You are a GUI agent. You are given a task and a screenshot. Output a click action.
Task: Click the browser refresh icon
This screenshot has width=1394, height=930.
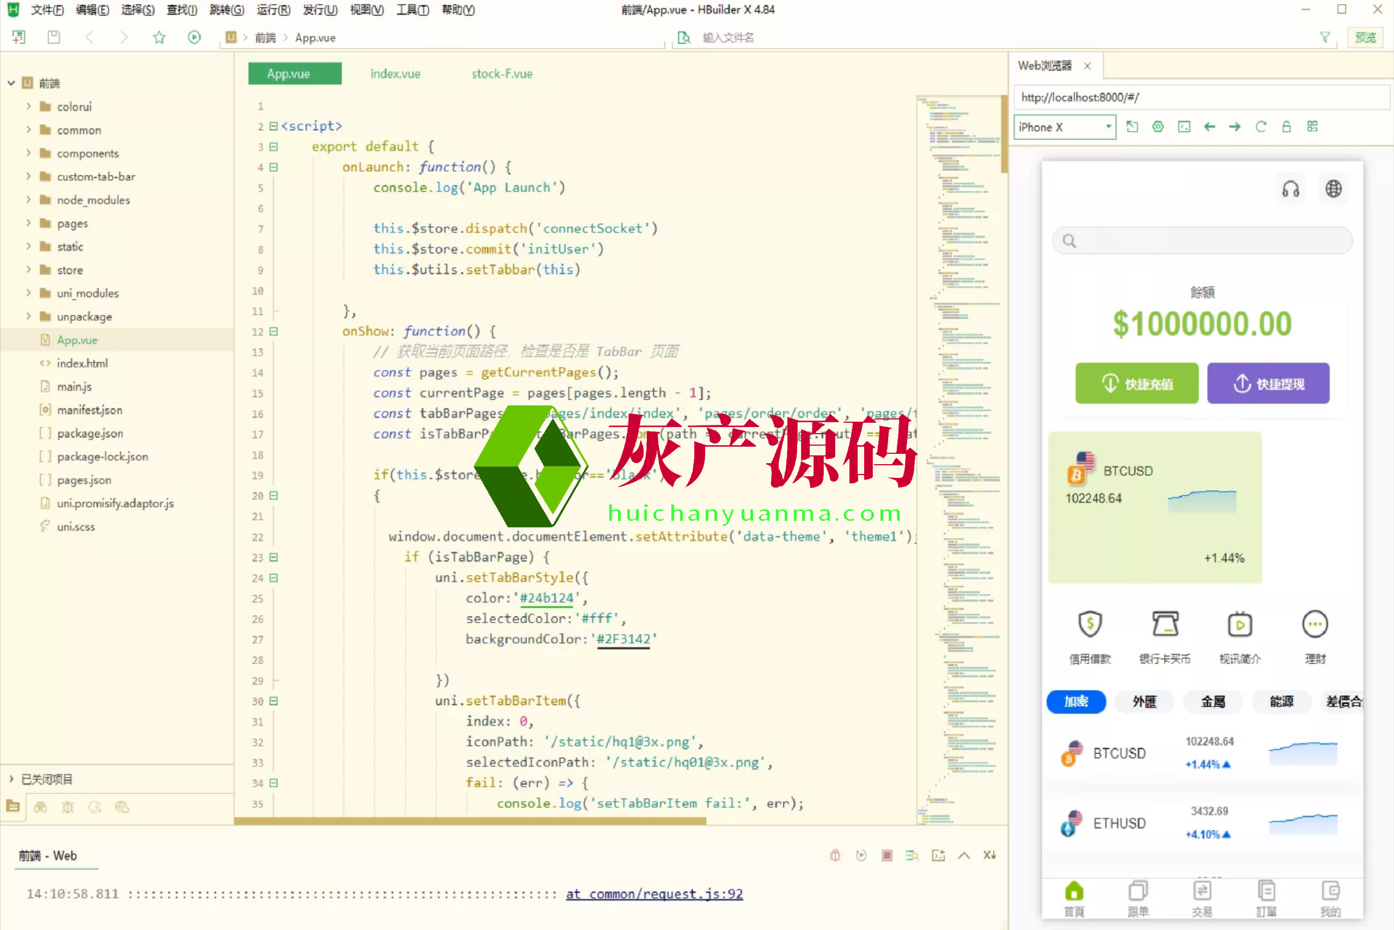pyautogui.click(x=1261, y=126)
